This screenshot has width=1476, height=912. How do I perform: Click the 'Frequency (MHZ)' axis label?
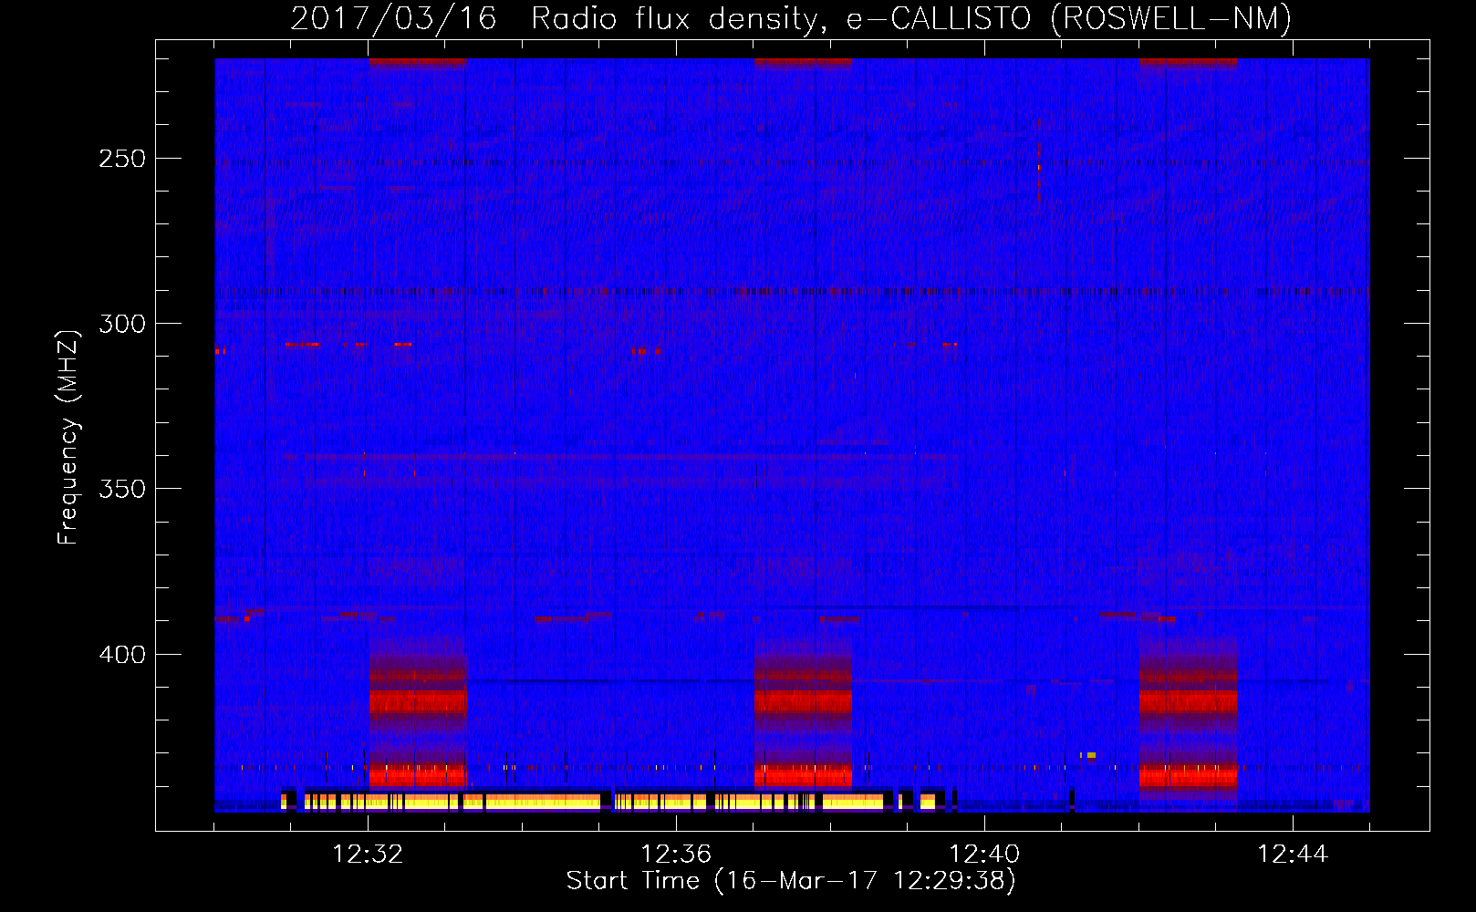point(68,437)
